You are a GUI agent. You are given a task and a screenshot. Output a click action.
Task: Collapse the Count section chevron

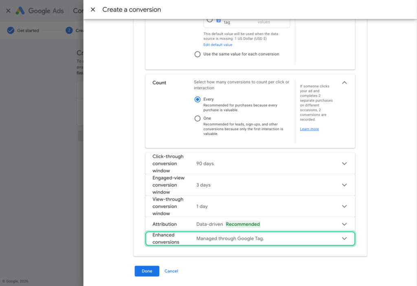(x=344, y=83)
